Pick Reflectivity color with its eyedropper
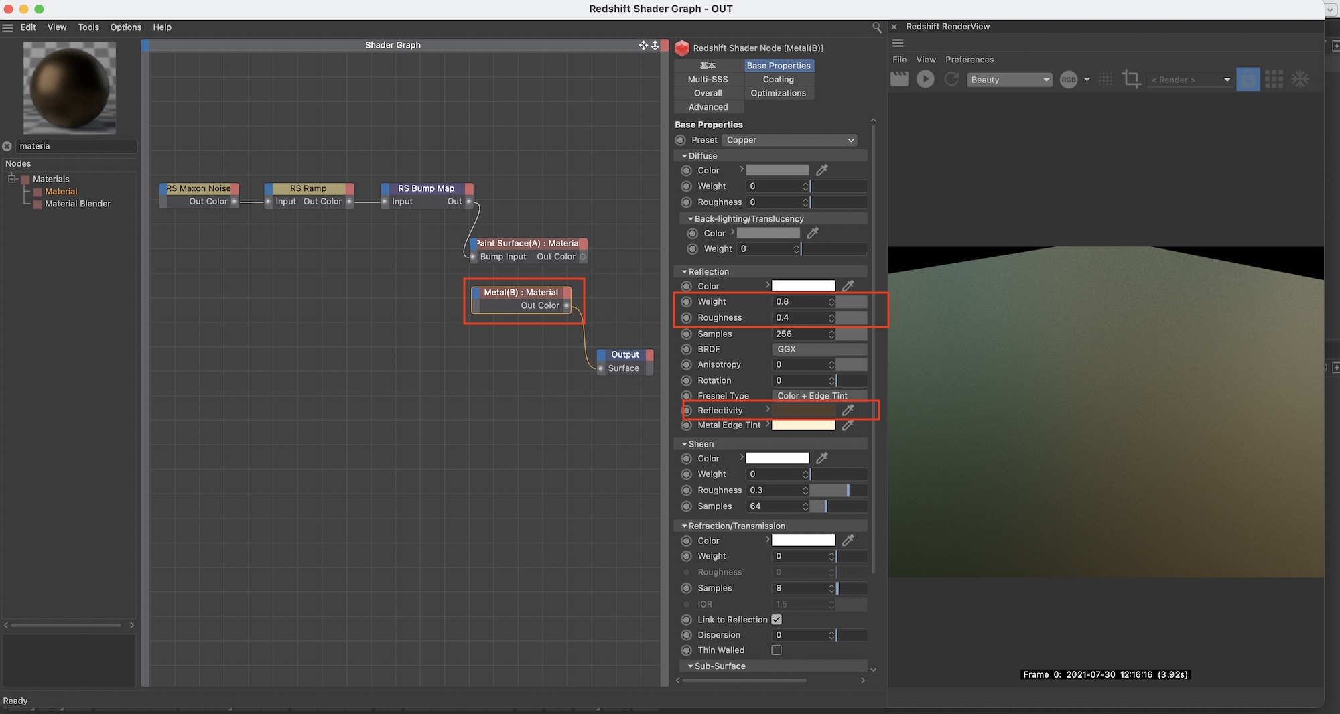Image resolution: width=1340 pixels, height=714 pixels. 848,410
